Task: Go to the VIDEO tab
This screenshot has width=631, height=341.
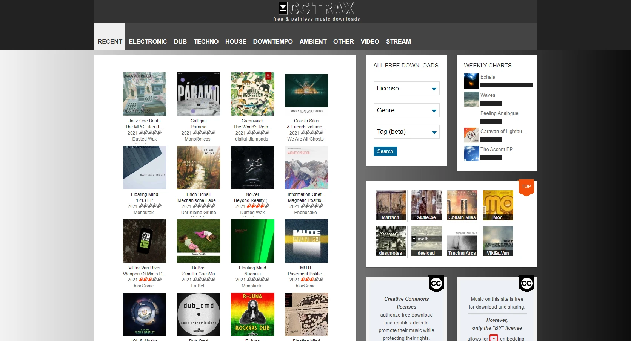Action: (x=370, y=41)
